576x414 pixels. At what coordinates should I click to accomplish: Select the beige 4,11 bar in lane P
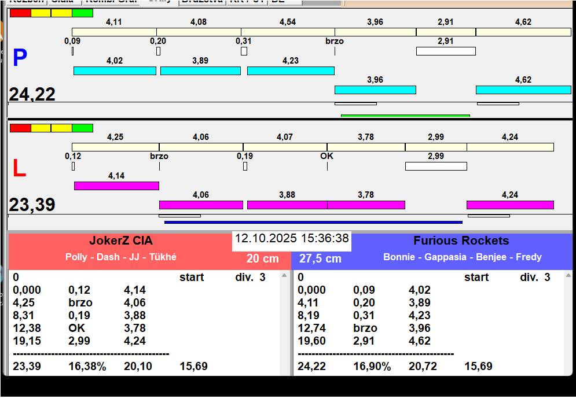[x=114, y=32]
